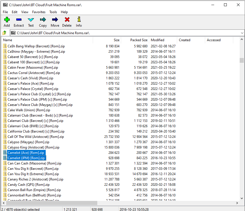Click the vertical scrollbar up arrow

242,39
